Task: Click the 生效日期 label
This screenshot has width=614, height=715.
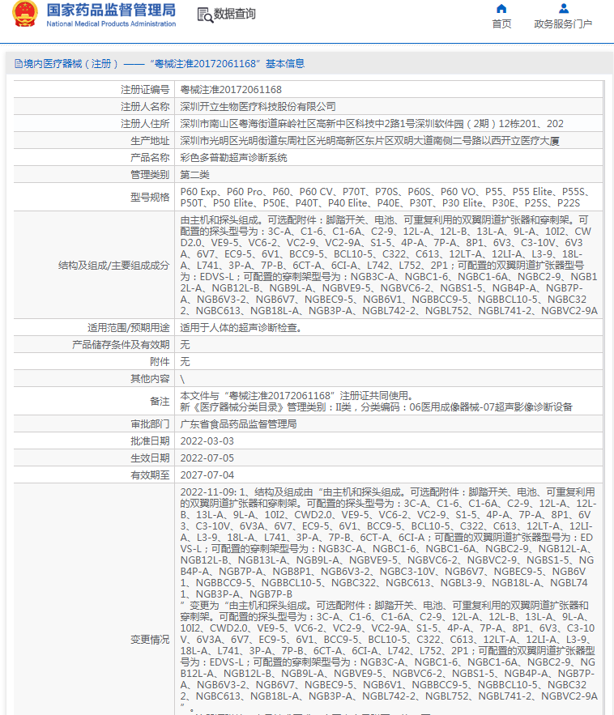Action: (x=150, y=458)
